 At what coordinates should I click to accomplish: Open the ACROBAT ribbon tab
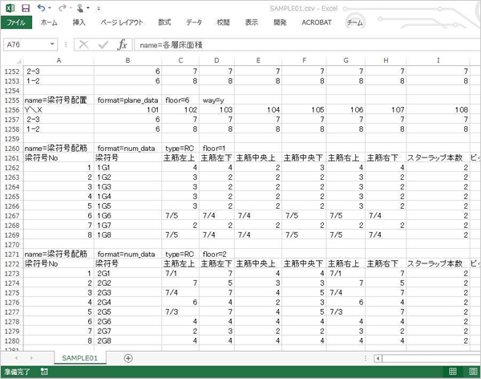point(317,22)
